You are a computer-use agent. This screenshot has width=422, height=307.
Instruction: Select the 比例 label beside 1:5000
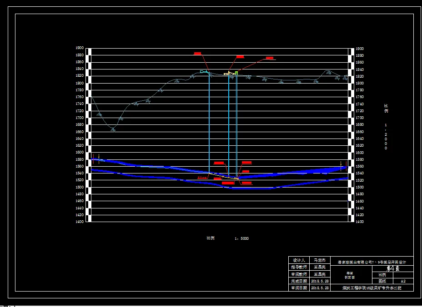(211, 238)
